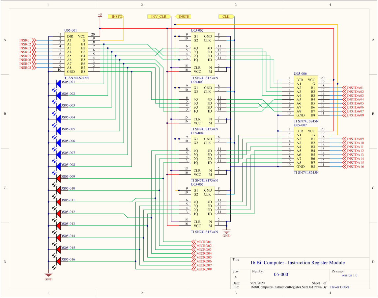Image resolution: width=378 pixels, height=298 pixels.
Task: Select the INSTO port label
Action: click(x=117, y=16)
